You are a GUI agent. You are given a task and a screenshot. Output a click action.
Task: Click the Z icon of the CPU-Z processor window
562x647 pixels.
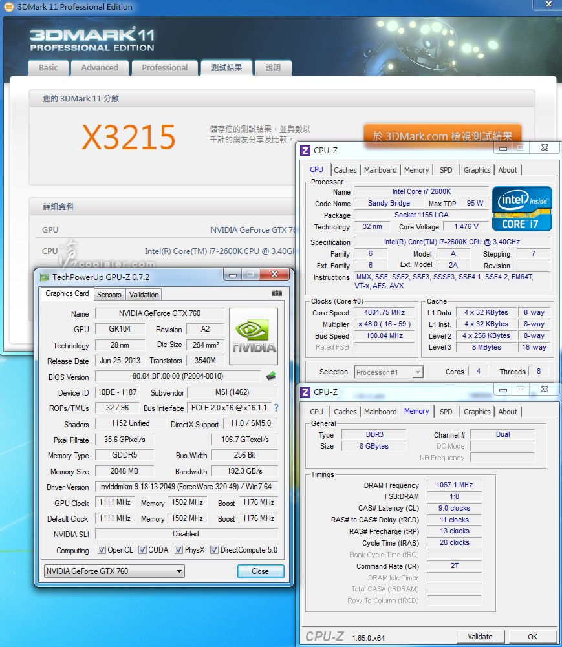[305, 150]
